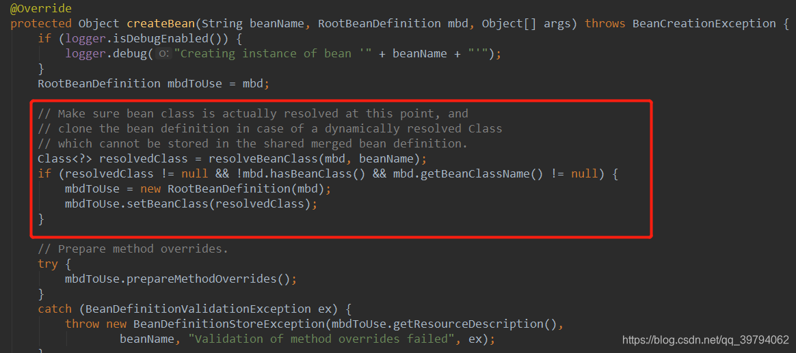Click the inline parameter hint before the debug string
Image resolution: width=796 pixels, height=353 pixels.
(x=163, y=53)
